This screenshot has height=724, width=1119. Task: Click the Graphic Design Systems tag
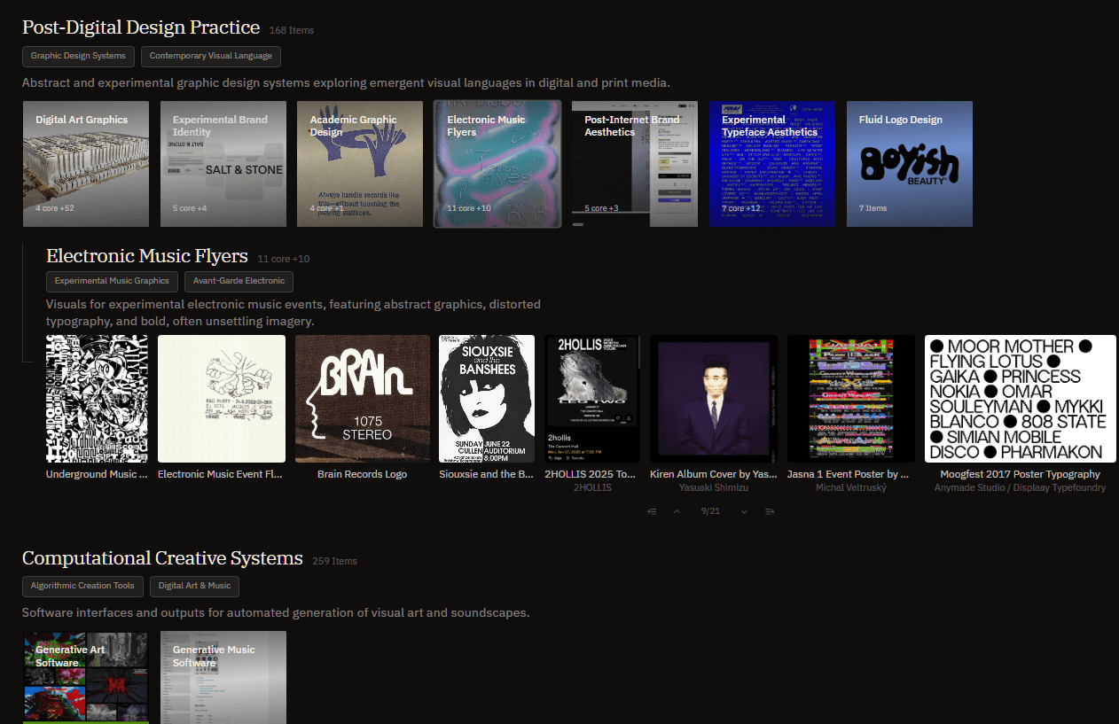(78, 56)
